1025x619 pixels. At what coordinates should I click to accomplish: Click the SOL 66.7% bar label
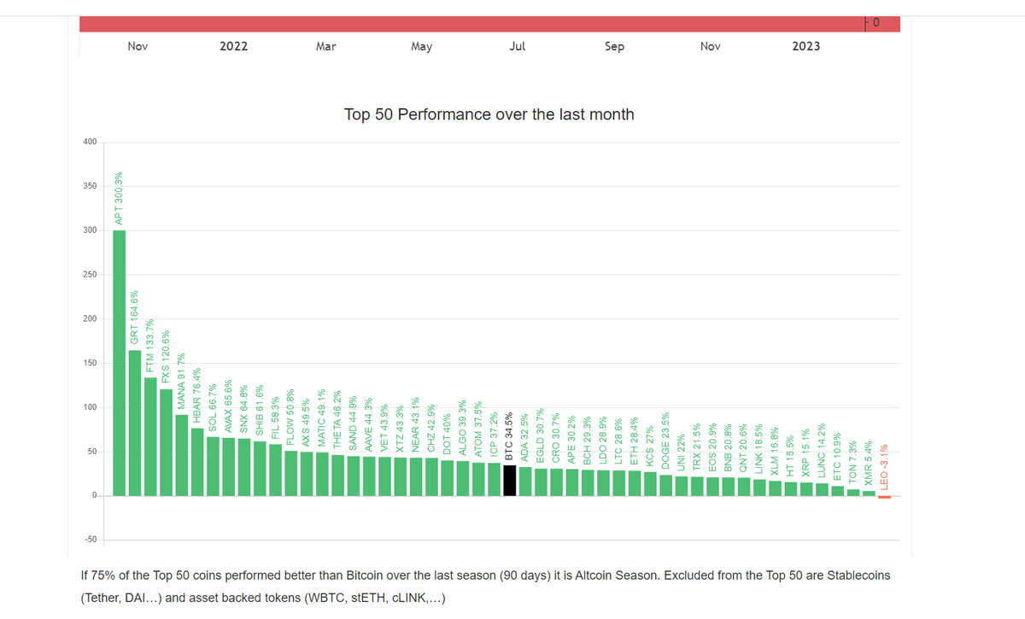[x=213, y=408]
